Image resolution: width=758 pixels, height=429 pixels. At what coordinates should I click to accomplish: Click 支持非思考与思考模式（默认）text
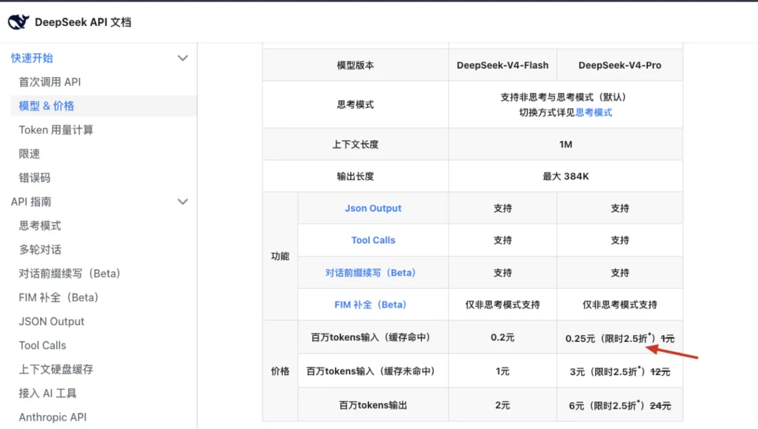(566, 97)
